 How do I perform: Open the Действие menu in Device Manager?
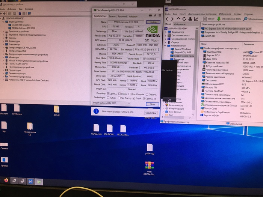coord(12,9)
